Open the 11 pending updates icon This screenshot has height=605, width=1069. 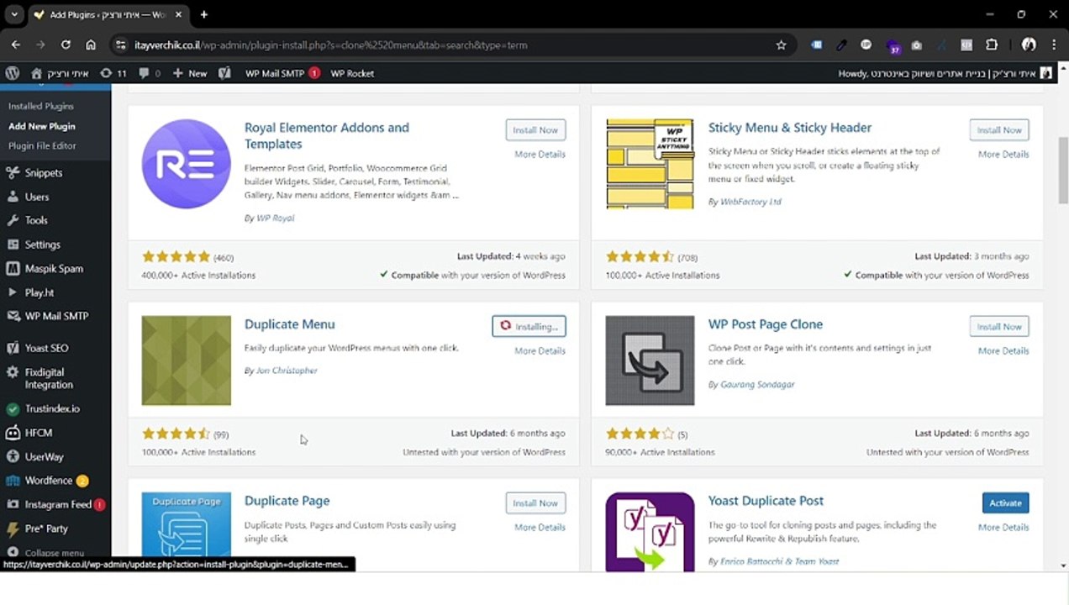pyautogui.click(x=113, y=73)
